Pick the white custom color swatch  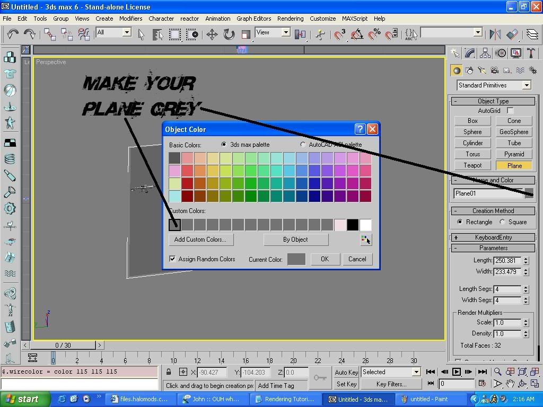pos(365,225)
